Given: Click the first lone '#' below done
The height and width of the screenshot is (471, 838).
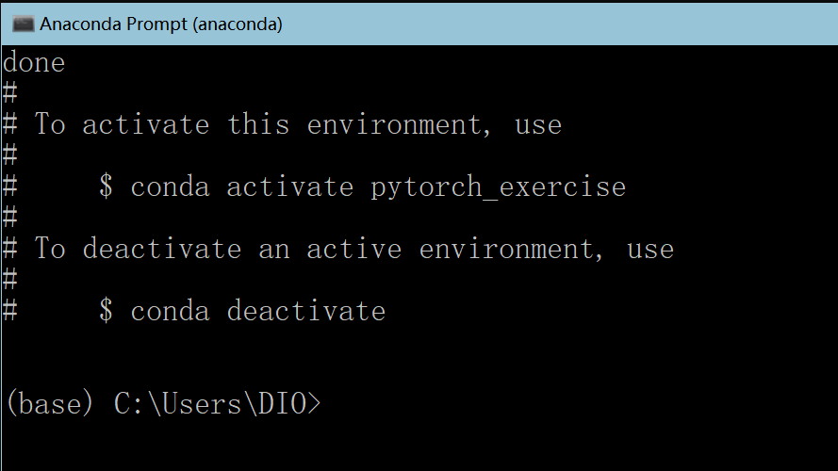Looking at the screenshot, I should tap(9, 93).
